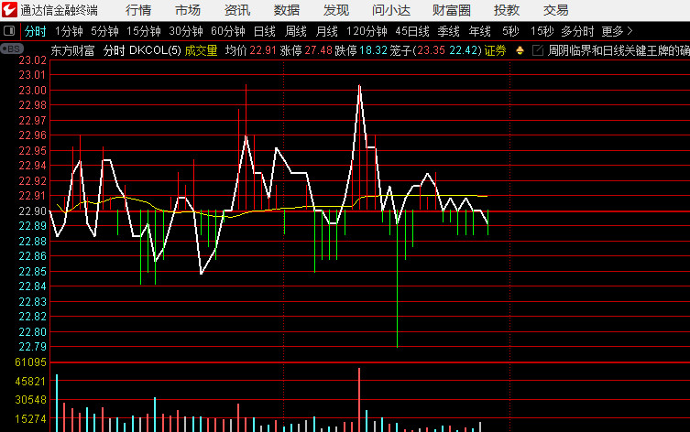This screenshot has height=432, width=690.
Task: Switch to 日线 chart period
Action: pyautogui.click(x=265, y=32)
